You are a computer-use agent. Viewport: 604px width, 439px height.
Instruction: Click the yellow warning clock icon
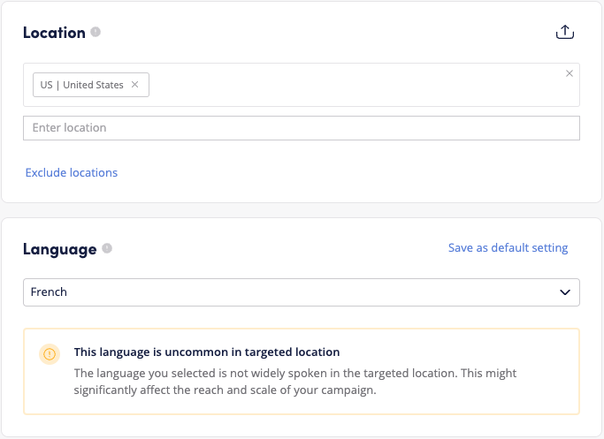click(x=50, y=353)
